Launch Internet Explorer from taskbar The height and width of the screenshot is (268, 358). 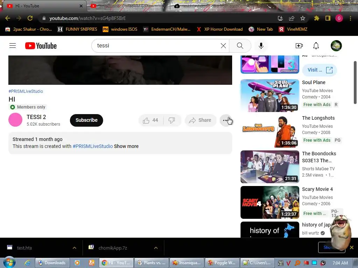(27, 263)
